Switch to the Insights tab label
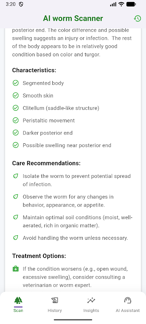This screenshot has height=324, width=146. point(91,310)
